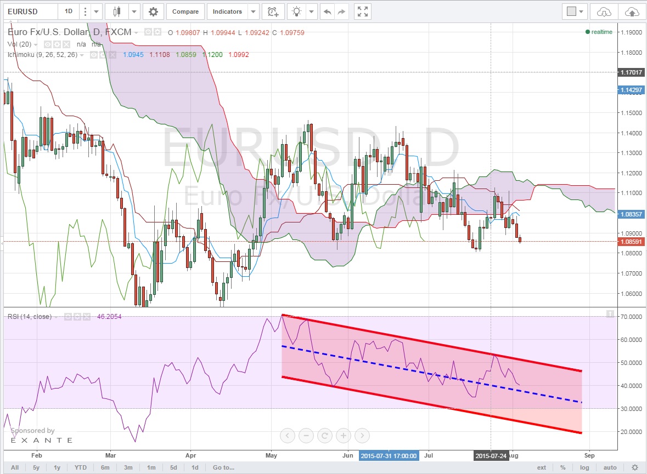647x474 pixels.
Task: Click the candlestick chart style icon
Action: (116, 12)
